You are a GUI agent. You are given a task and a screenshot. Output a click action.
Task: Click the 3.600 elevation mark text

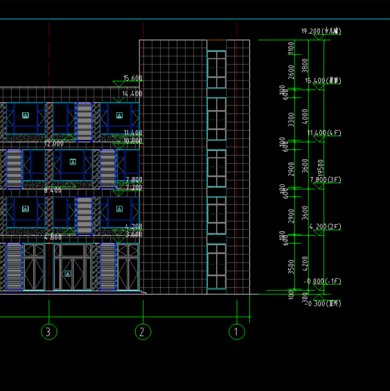pyautogui.click(x=134, y=234)
